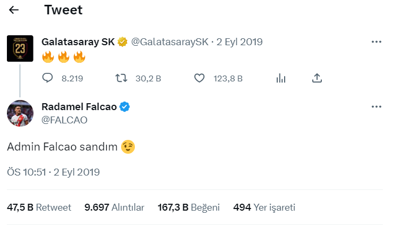
Task: Share the Galatasaray SK tweet via upload icon
Action: pos(317,78)
